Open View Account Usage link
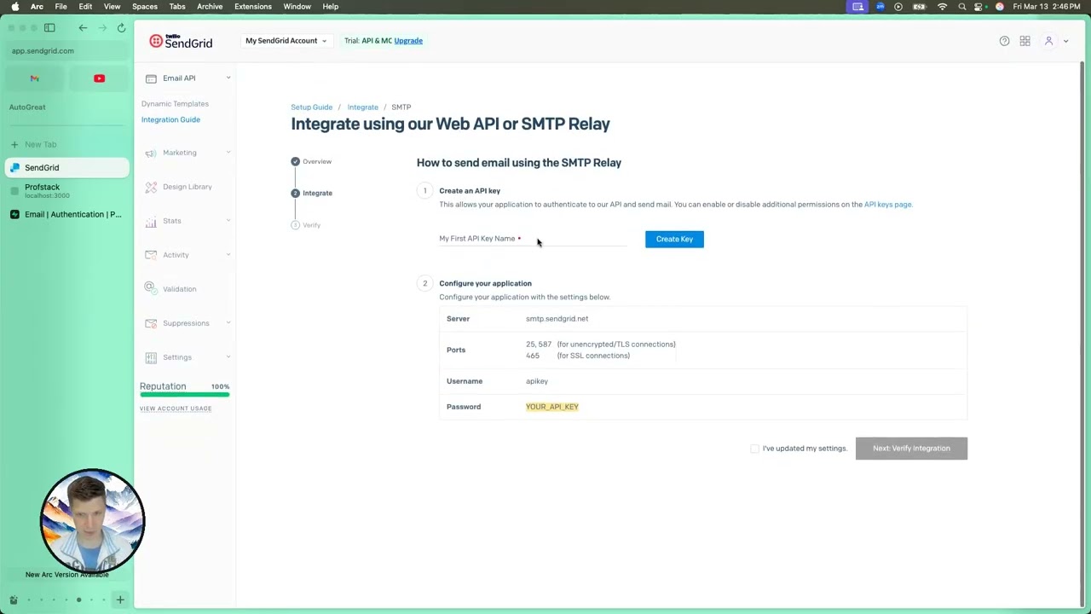The height and width of the screenshot is (614, 1091). coord(176,408)
